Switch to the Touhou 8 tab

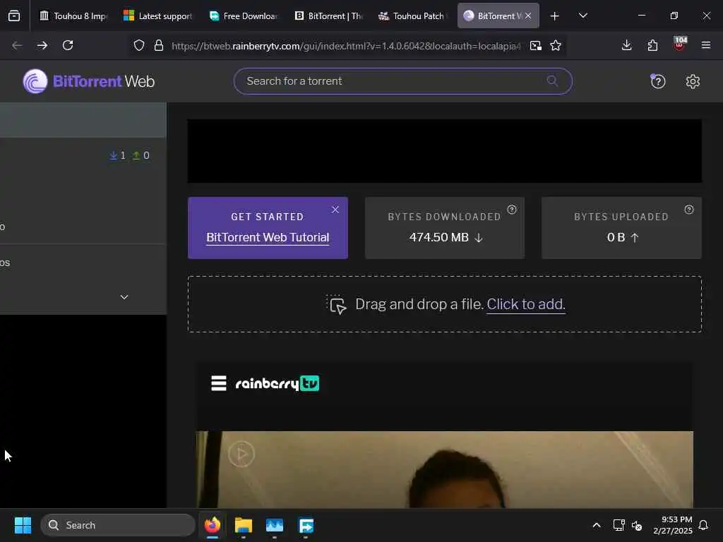[x=73, y=16]
